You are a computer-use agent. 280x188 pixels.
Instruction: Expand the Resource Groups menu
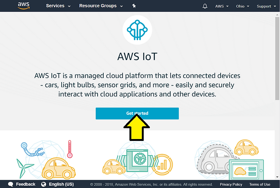pos(101,6)
